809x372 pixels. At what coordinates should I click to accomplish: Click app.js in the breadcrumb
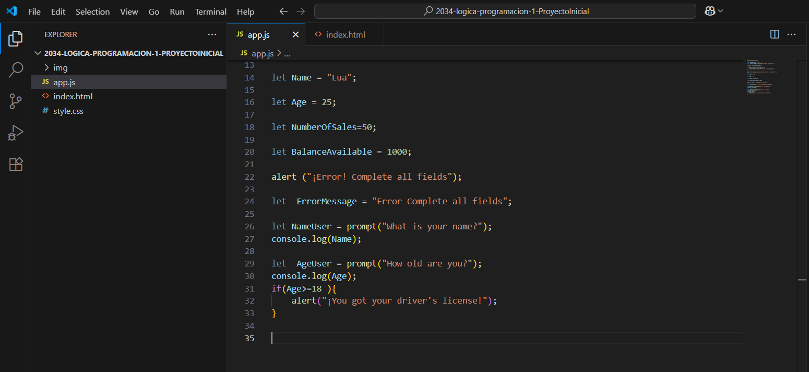click(263, 53)
